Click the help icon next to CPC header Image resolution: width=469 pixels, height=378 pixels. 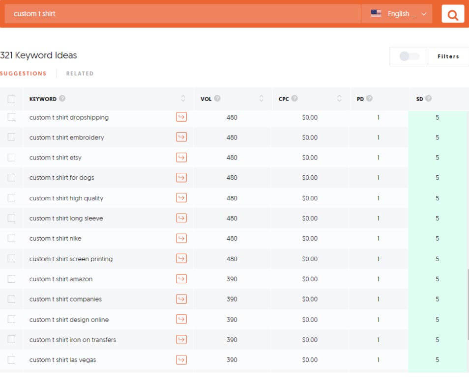pos(294,98)
